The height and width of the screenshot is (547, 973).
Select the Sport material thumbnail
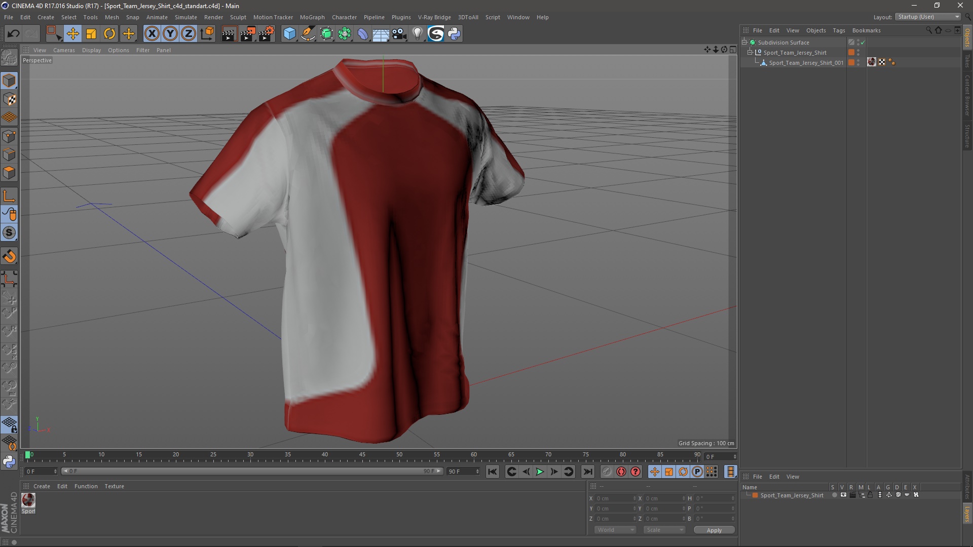[28, 500]
